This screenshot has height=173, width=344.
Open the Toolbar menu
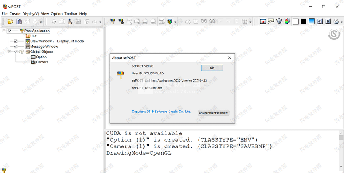pyautogui.click(x=71, y=14)
